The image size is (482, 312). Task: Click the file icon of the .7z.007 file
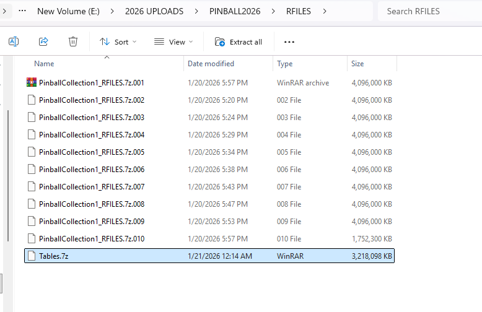coord(32,187)
